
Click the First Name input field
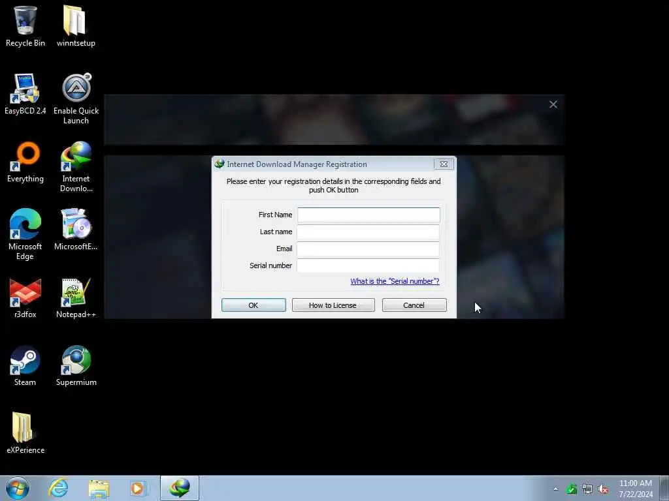(368, 215)
